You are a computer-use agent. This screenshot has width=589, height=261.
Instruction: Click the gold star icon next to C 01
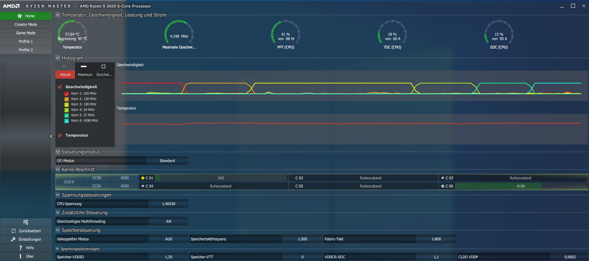143,178
